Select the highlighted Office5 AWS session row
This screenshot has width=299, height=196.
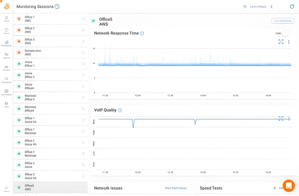pos(50,187)
